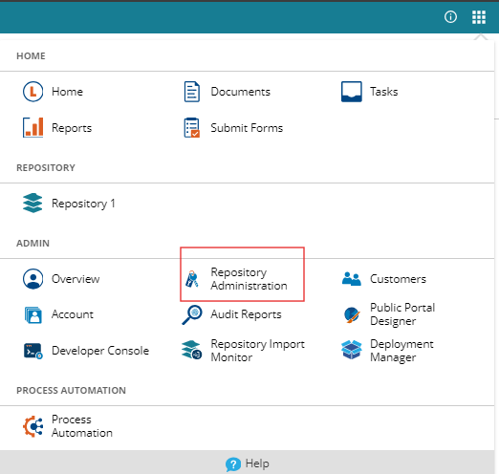Click the blue Help question mark icon
This screenshot has width=499, height=474.
[233, 464]
